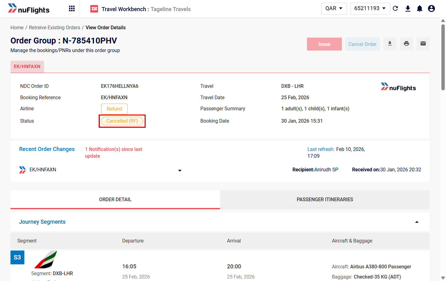Click the DXB - LHR travel route
Image resolution: width=446 pixels, height=281 pixels.
click(x=293, y=86)
